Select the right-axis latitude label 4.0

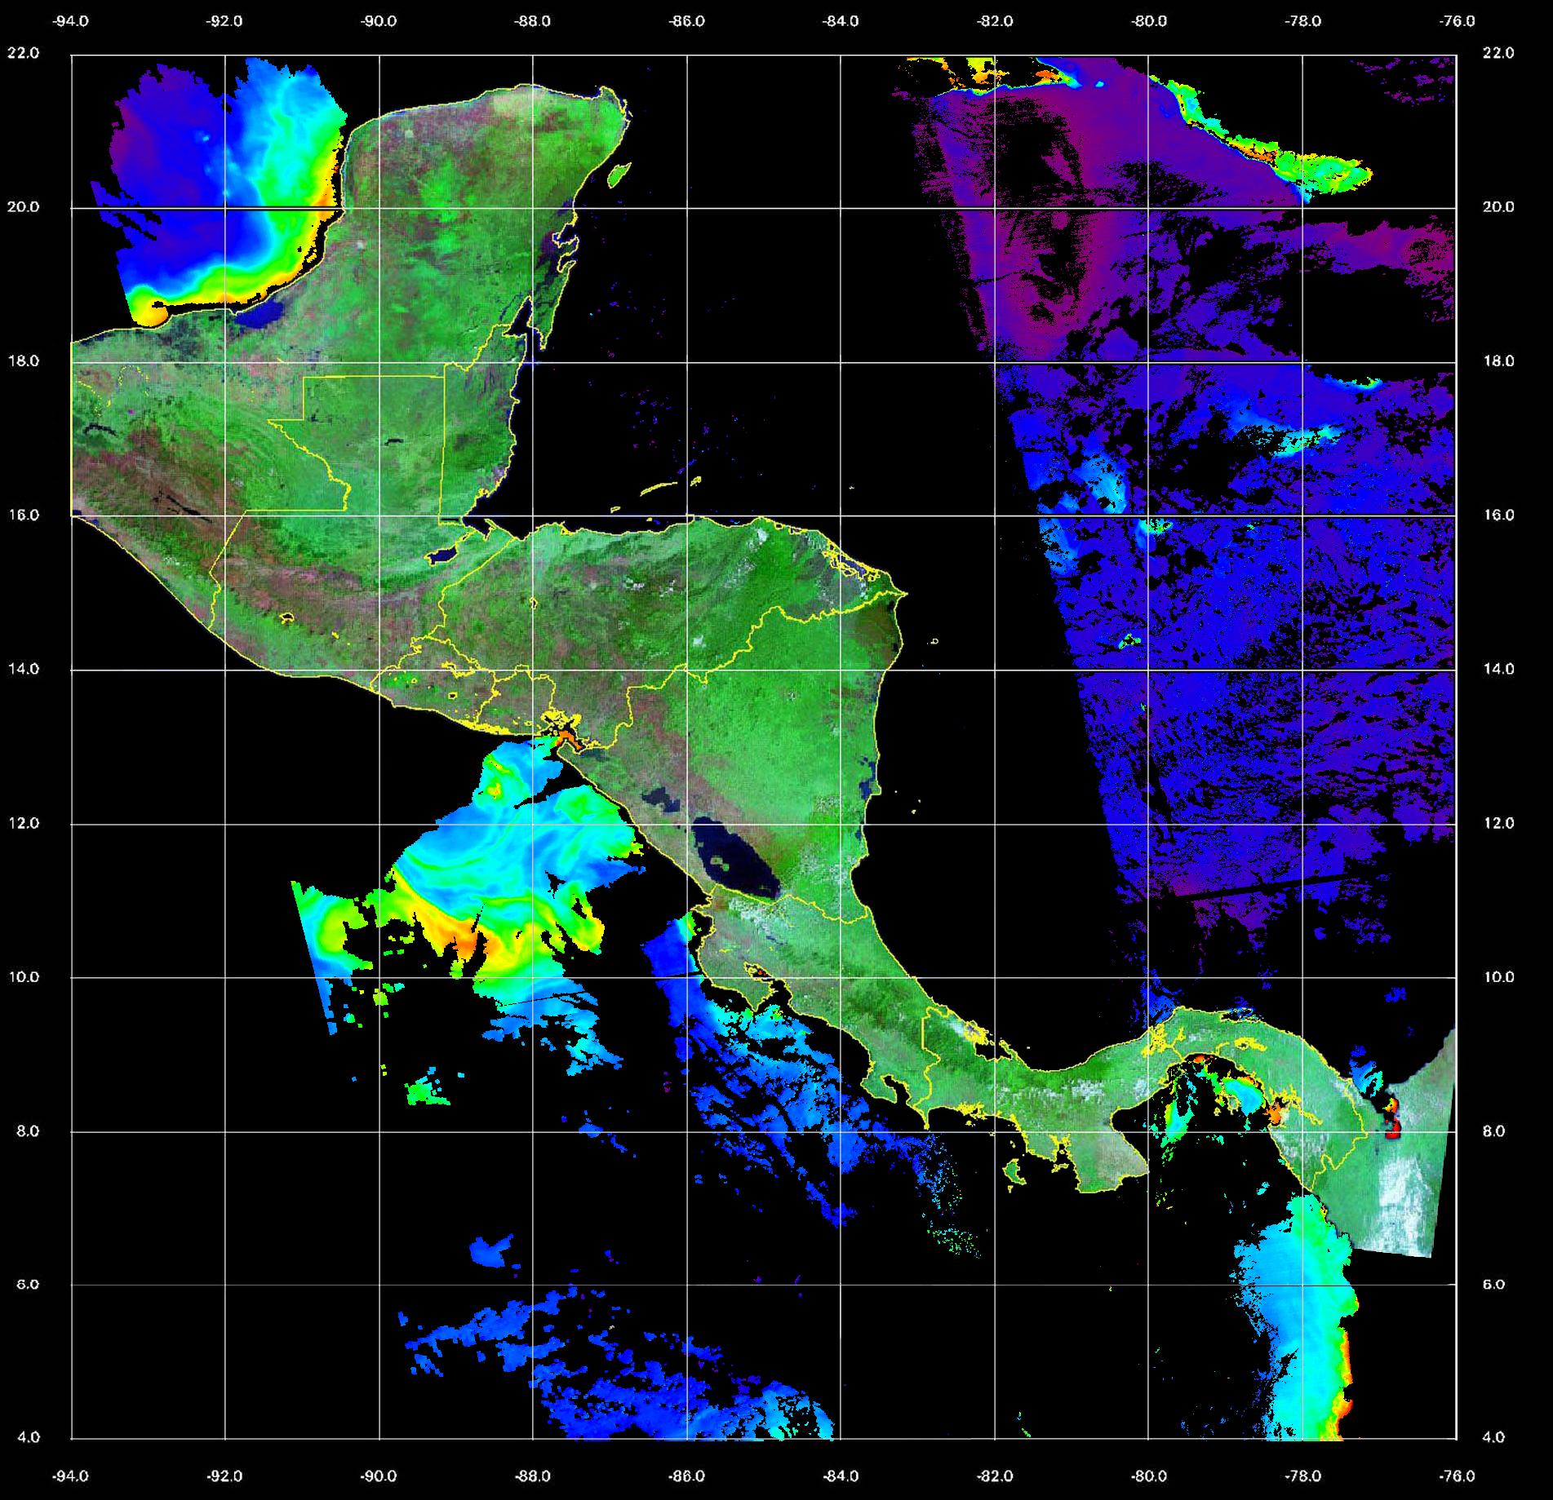(1498, 1437)
